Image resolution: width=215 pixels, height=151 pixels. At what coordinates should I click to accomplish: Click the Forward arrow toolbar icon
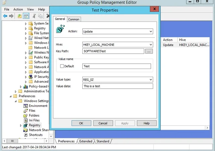pyautogui.click(x=11, y=16)
